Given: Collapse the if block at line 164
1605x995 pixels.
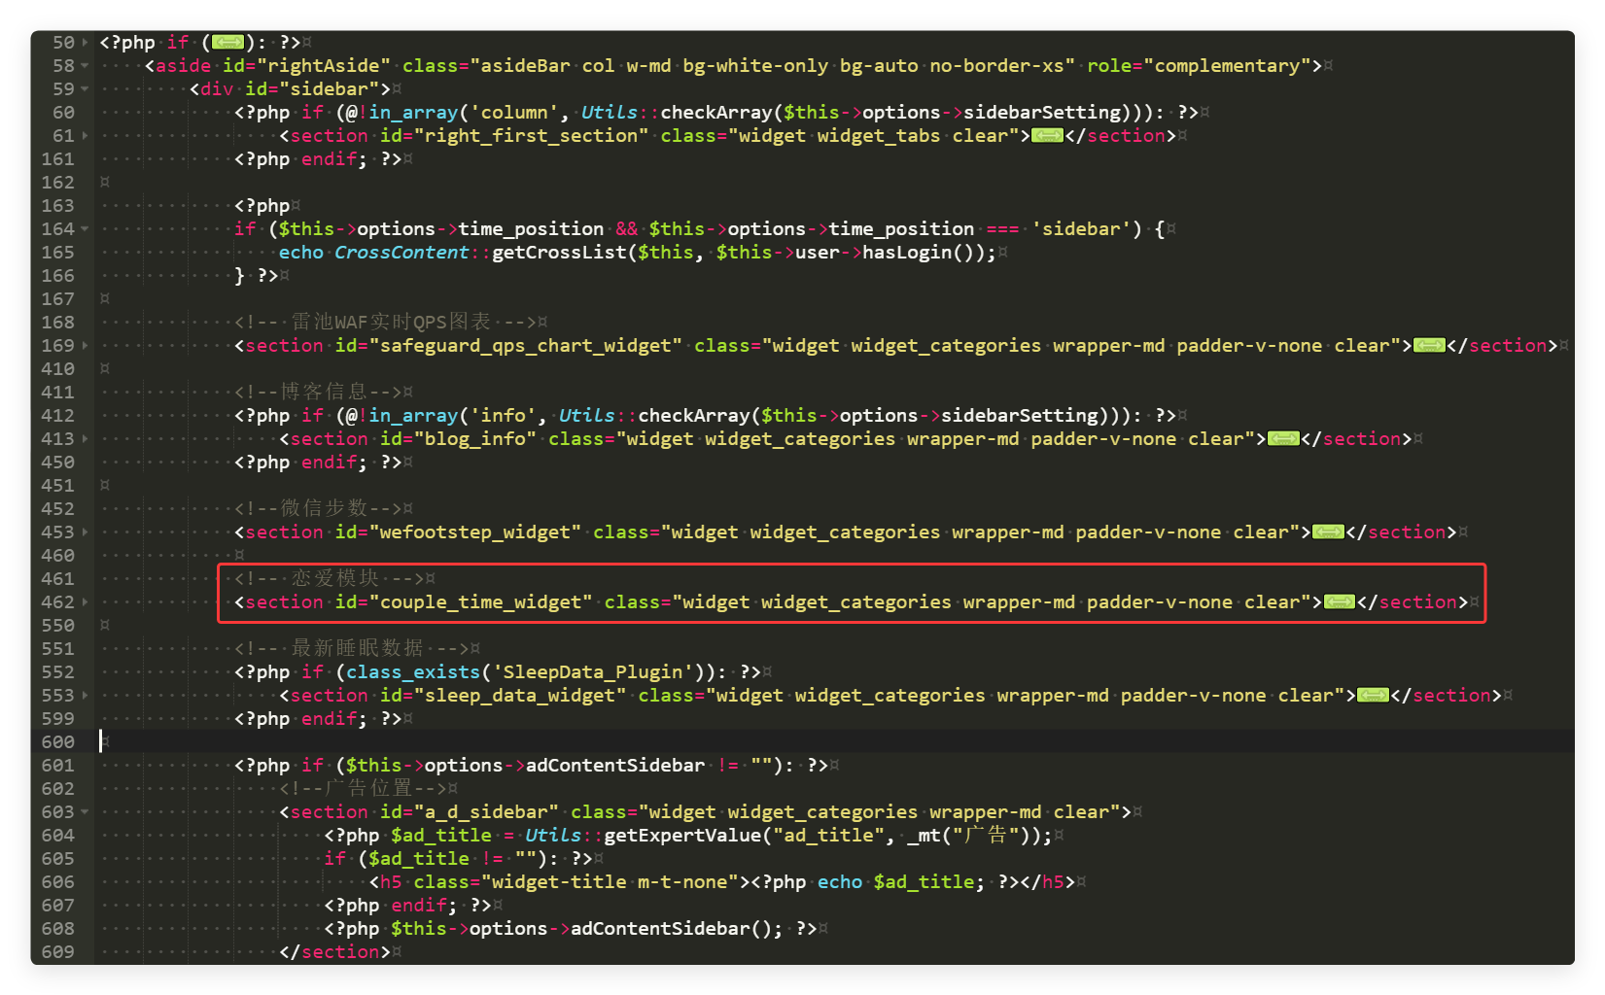Looking at the screenshot, I should pos(86,229).
